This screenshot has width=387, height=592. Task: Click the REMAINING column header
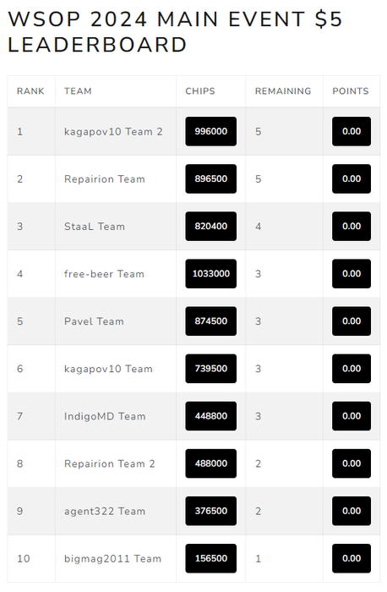[x=283, y=91]
